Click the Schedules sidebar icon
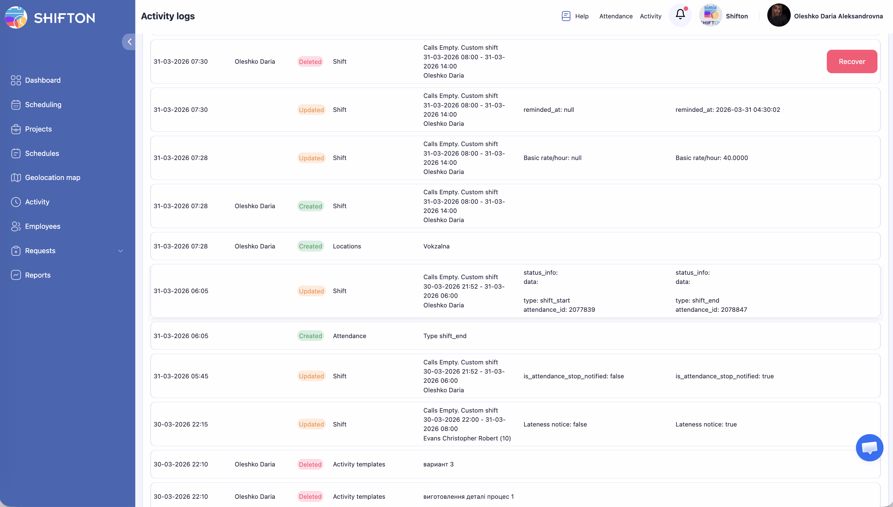 [16, 153]
